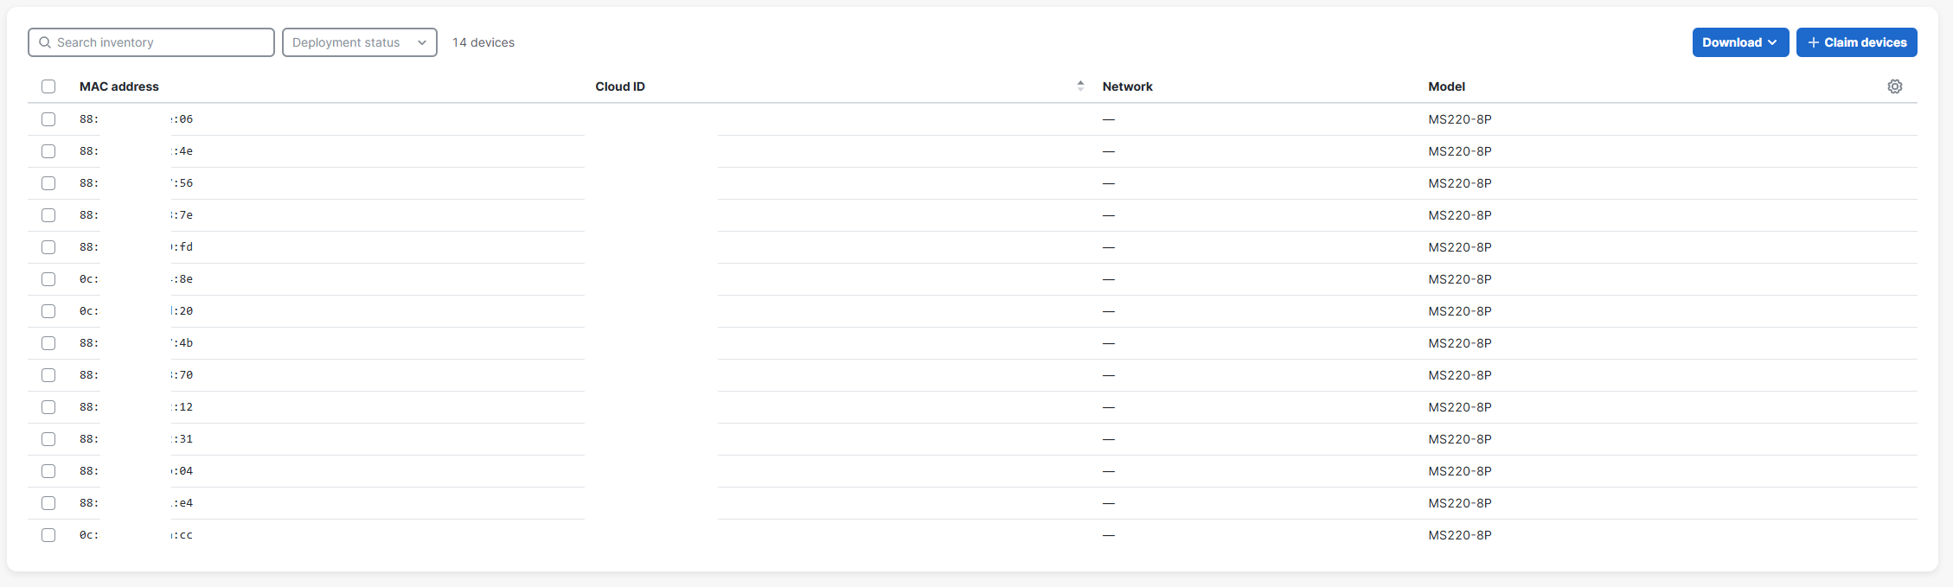Check the row with MAC ending :70

[x=48, y=375]
